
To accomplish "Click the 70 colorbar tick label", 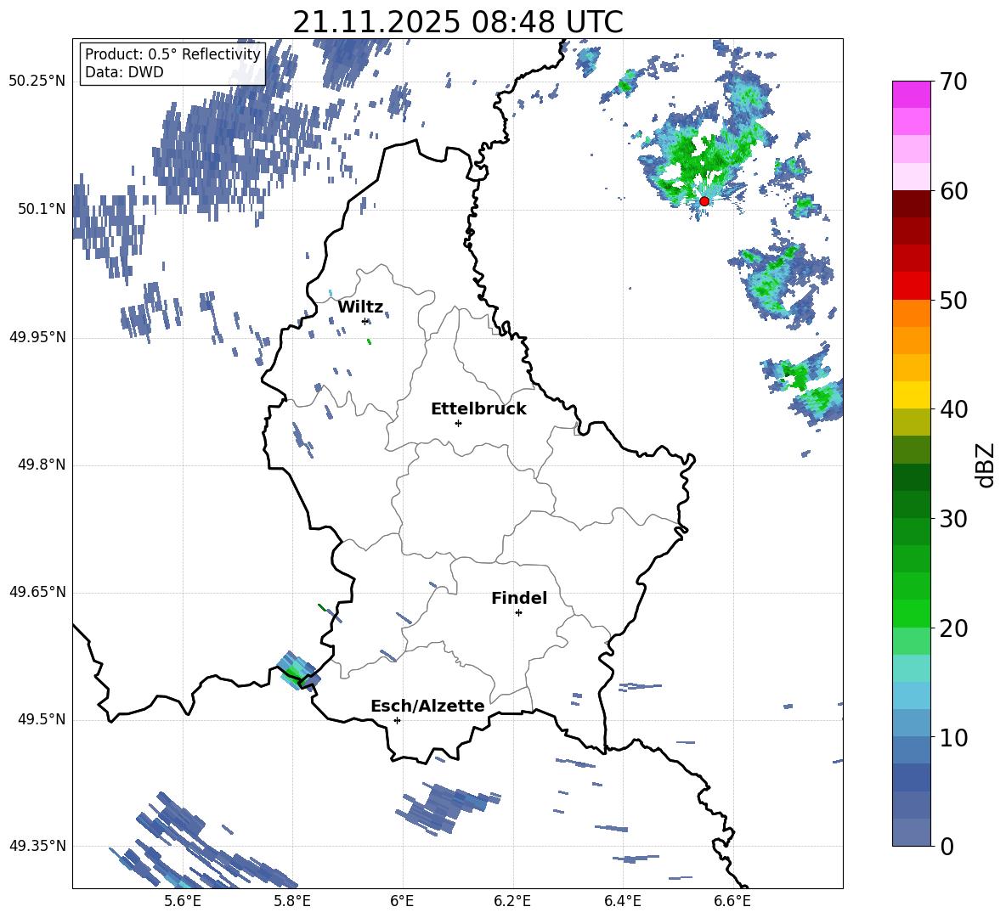I will tap(953, 82).
